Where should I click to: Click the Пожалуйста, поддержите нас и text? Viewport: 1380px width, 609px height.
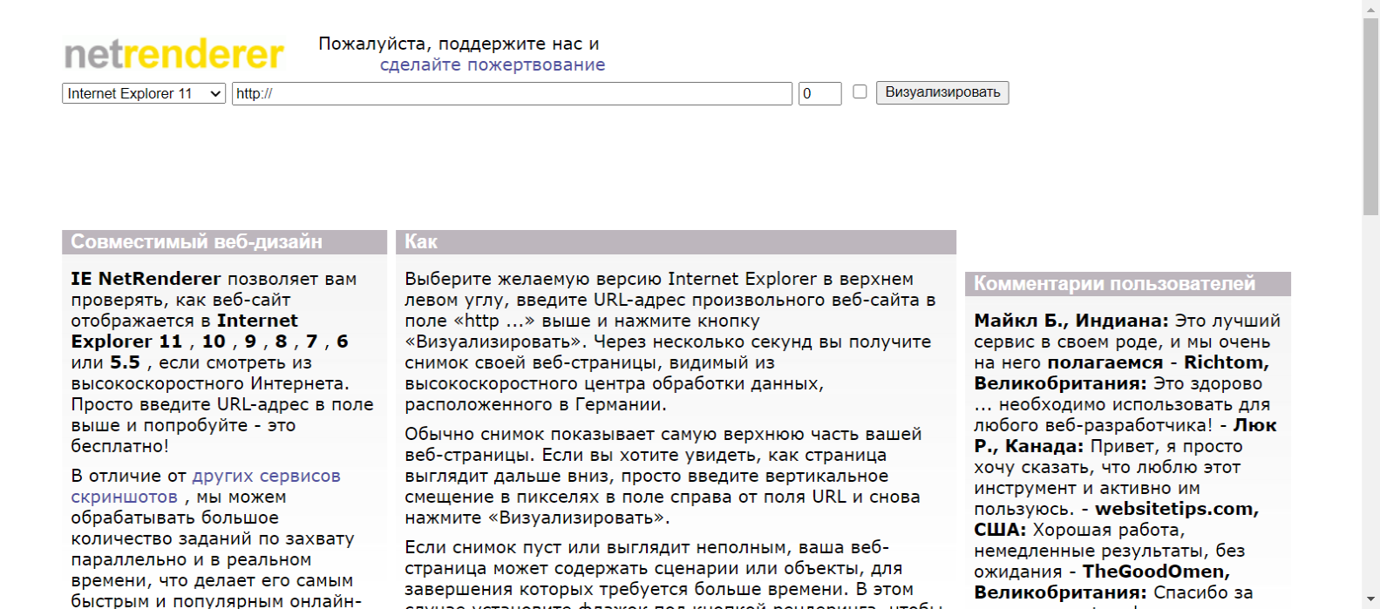pos(459,44)
